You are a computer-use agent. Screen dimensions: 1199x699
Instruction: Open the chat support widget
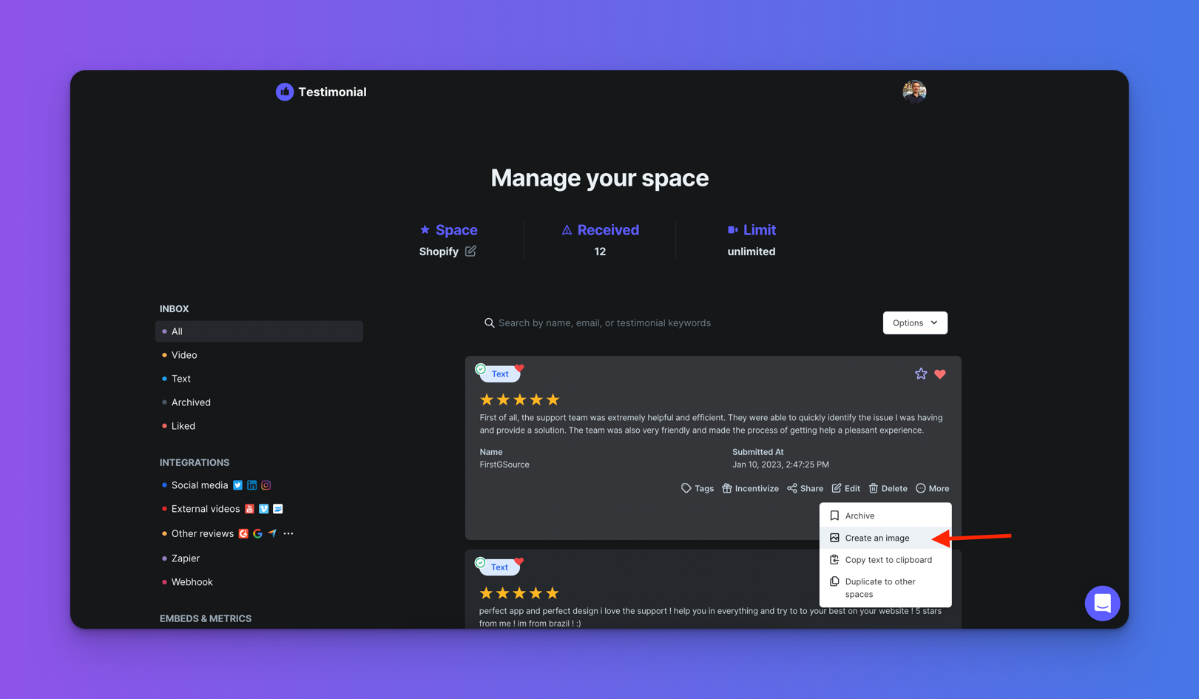point(1101,603)
